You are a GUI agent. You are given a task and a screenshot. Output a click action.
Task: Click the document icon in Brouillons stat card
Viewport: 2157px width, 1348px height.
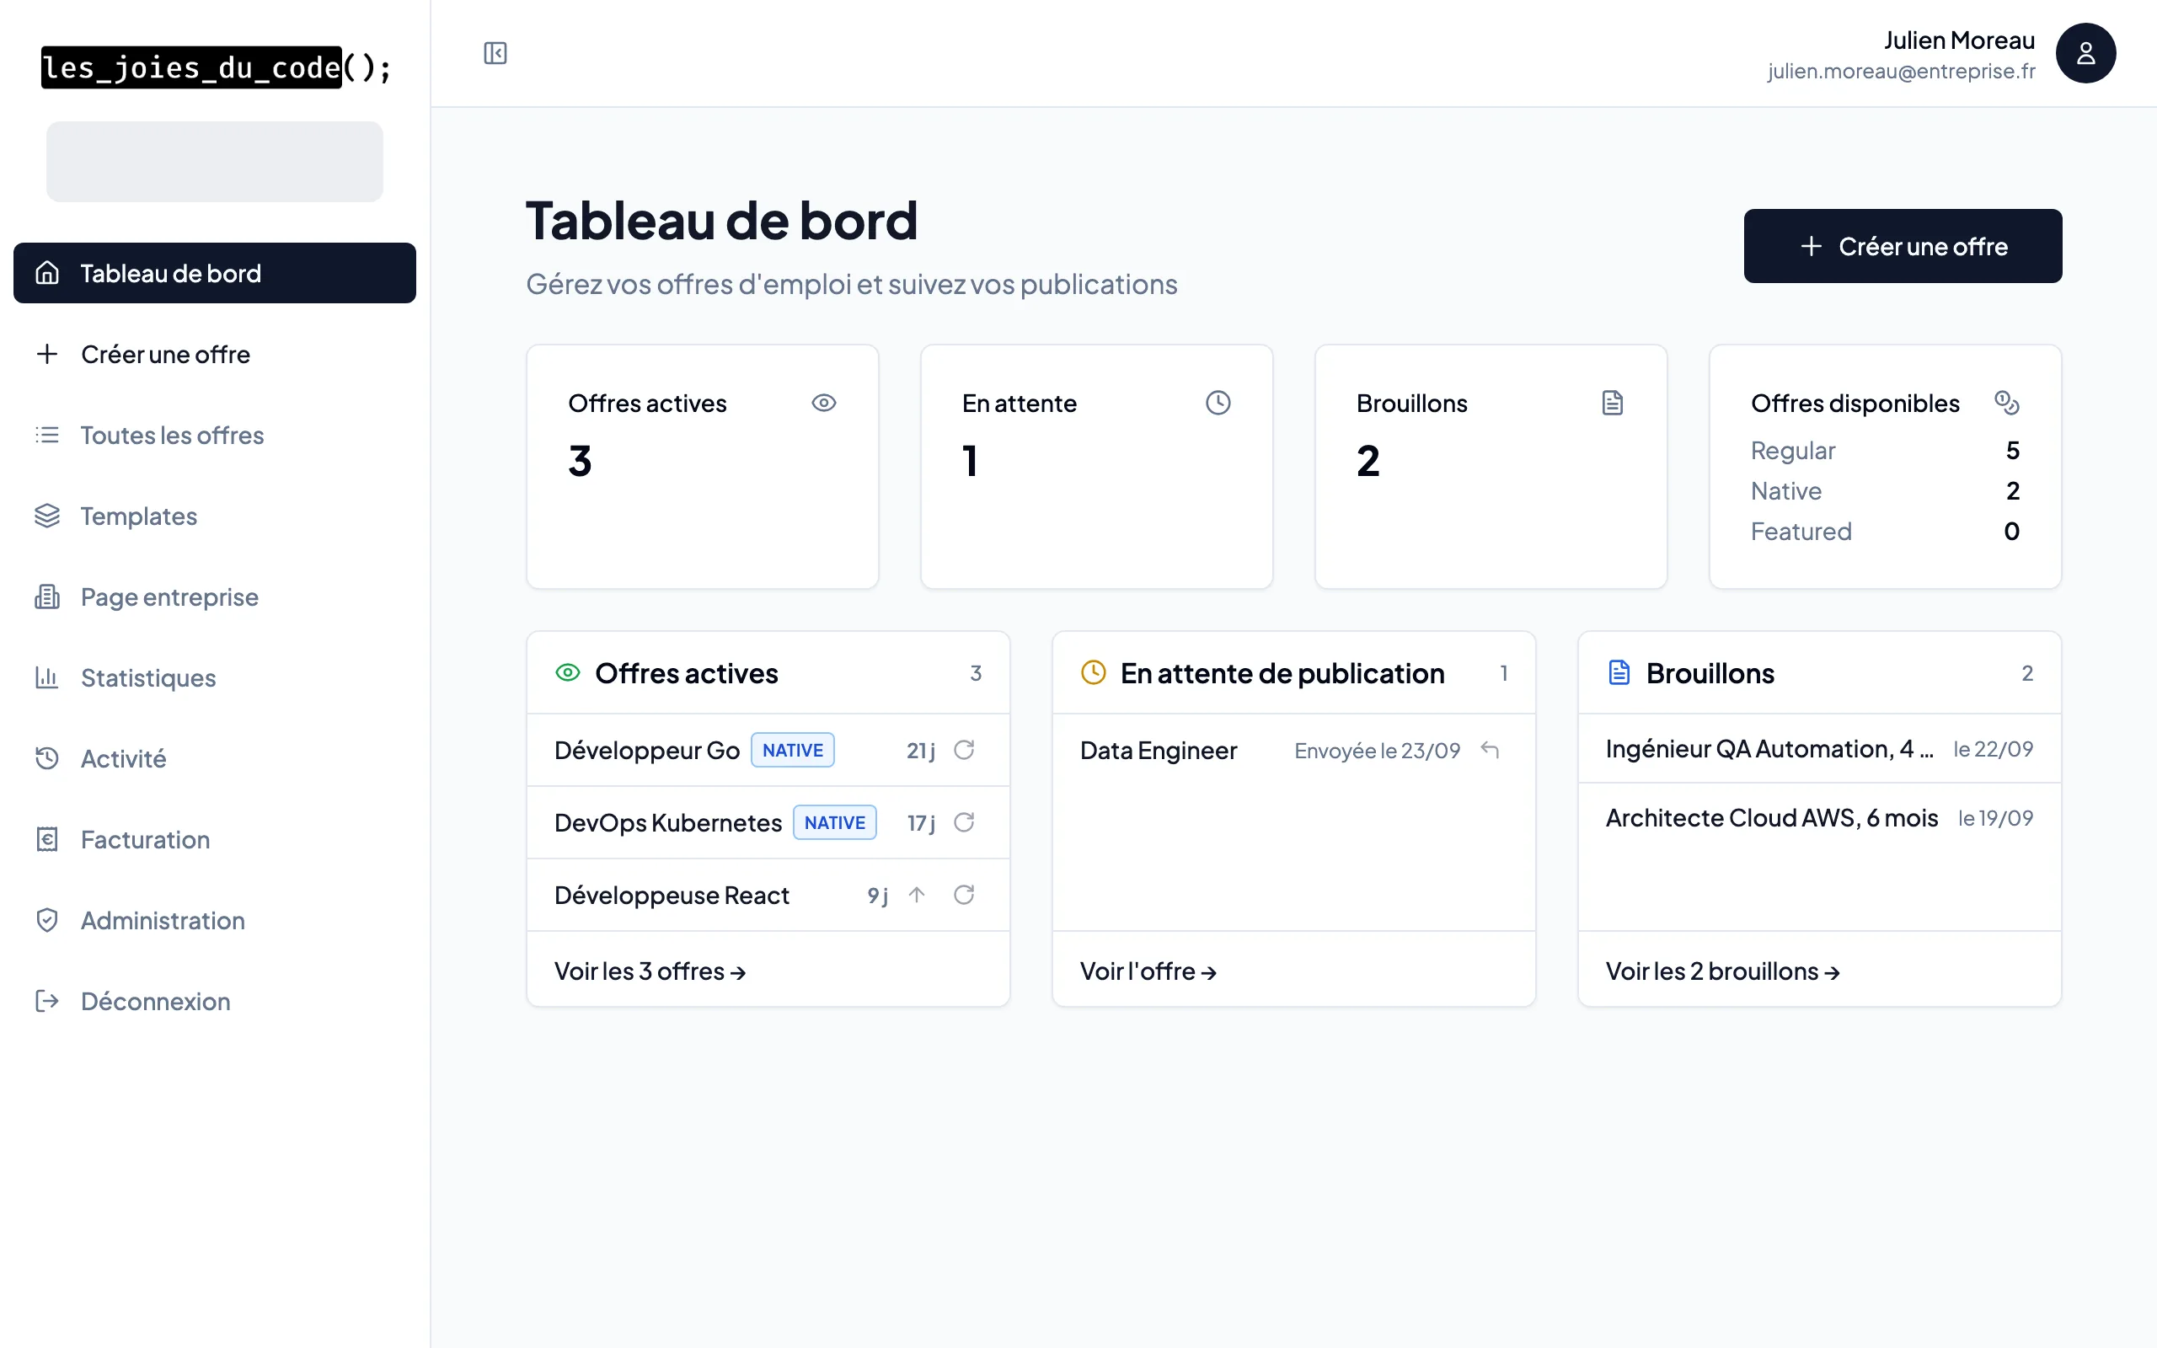click(1612, 403)
